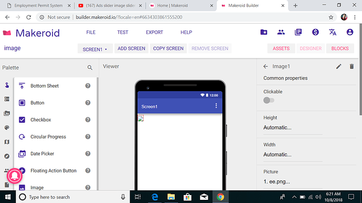The width and height of the screenshot is (362, 203).
Task: Open the community people icon
Action: [x=281, y=32]
